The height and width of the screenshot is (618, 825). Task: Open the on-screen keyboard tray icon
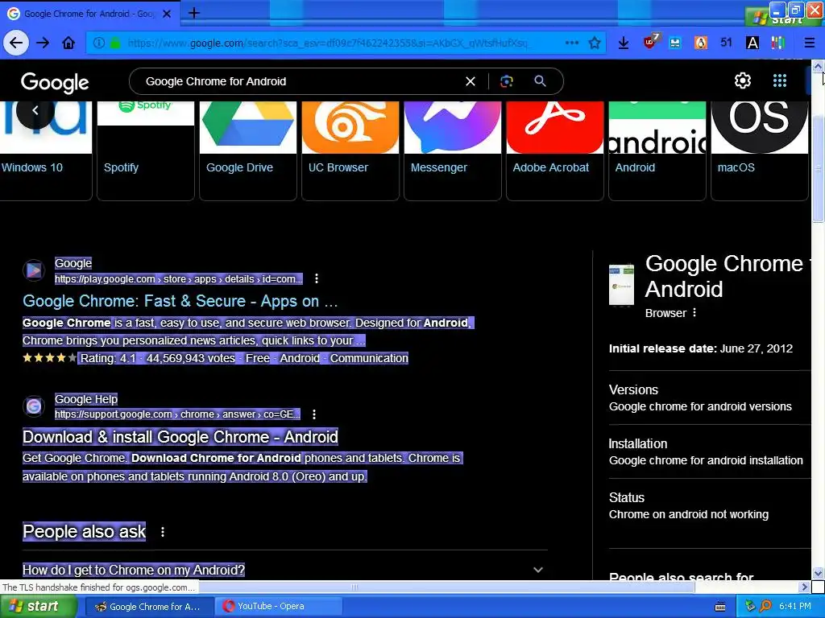(x=720, y=607)
